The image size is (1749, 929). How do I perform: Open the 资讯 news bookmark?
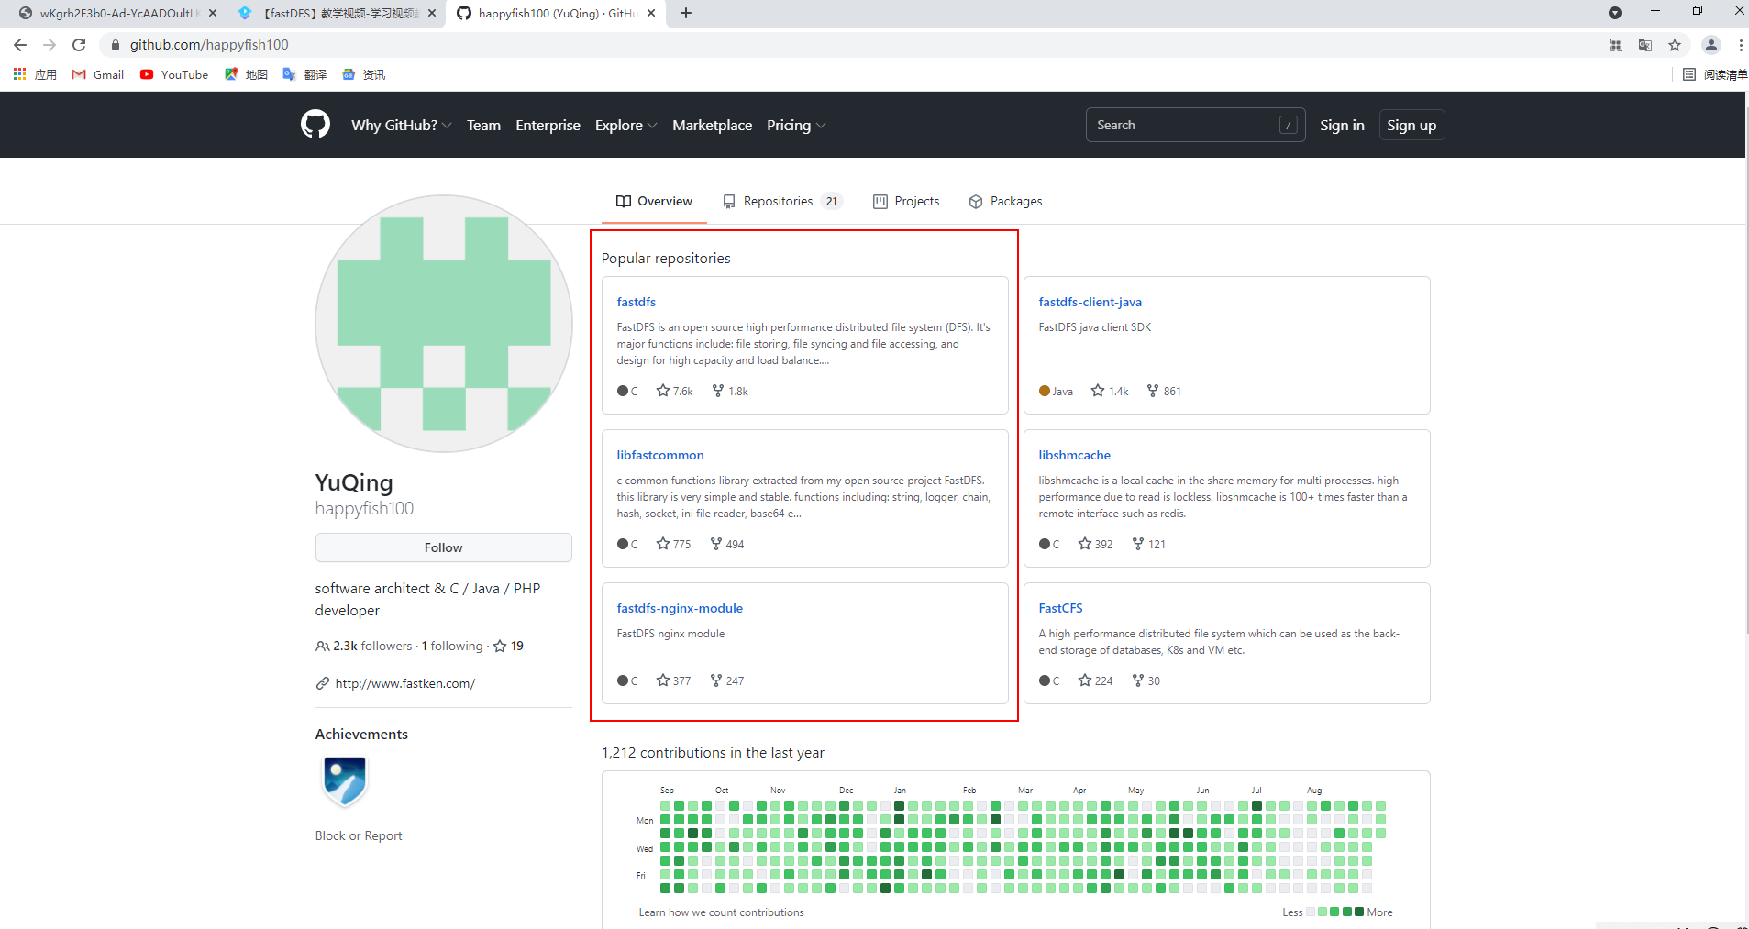click(363, 74)
